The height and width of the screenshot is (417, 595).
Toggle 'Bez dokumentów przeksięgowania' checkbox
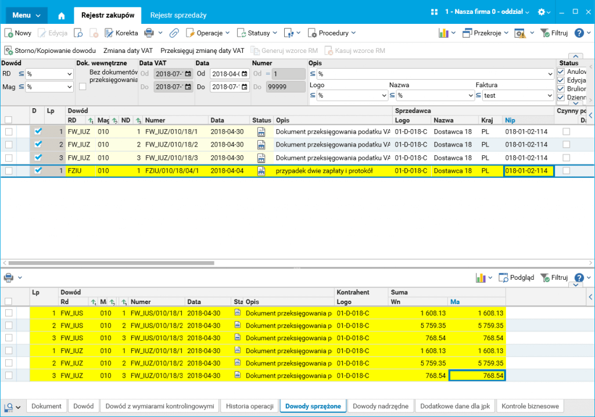pos(83,87)
